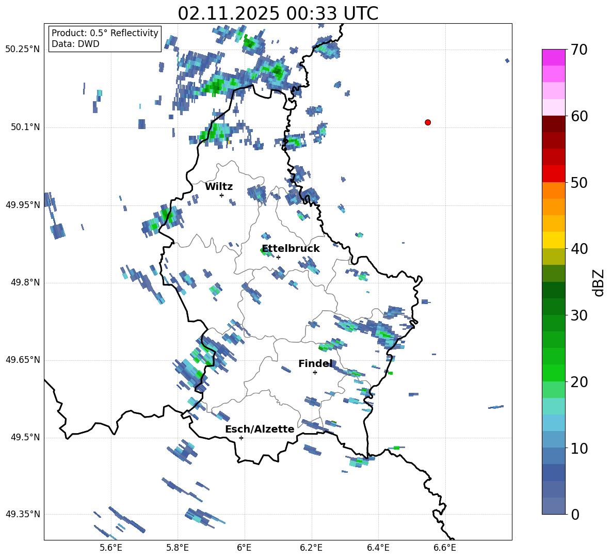This screenshot has height=558, width=611.
Task: Click the 49.35°N latitude tick label
Action: click(x=22, y=514)
